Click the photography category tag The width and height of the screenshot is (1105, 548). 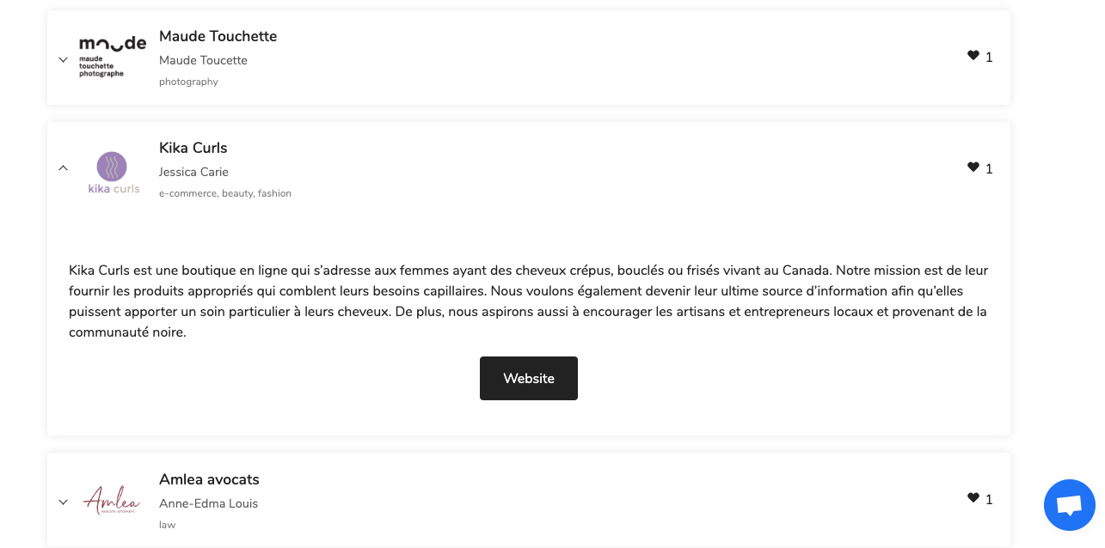pos(188,82)
